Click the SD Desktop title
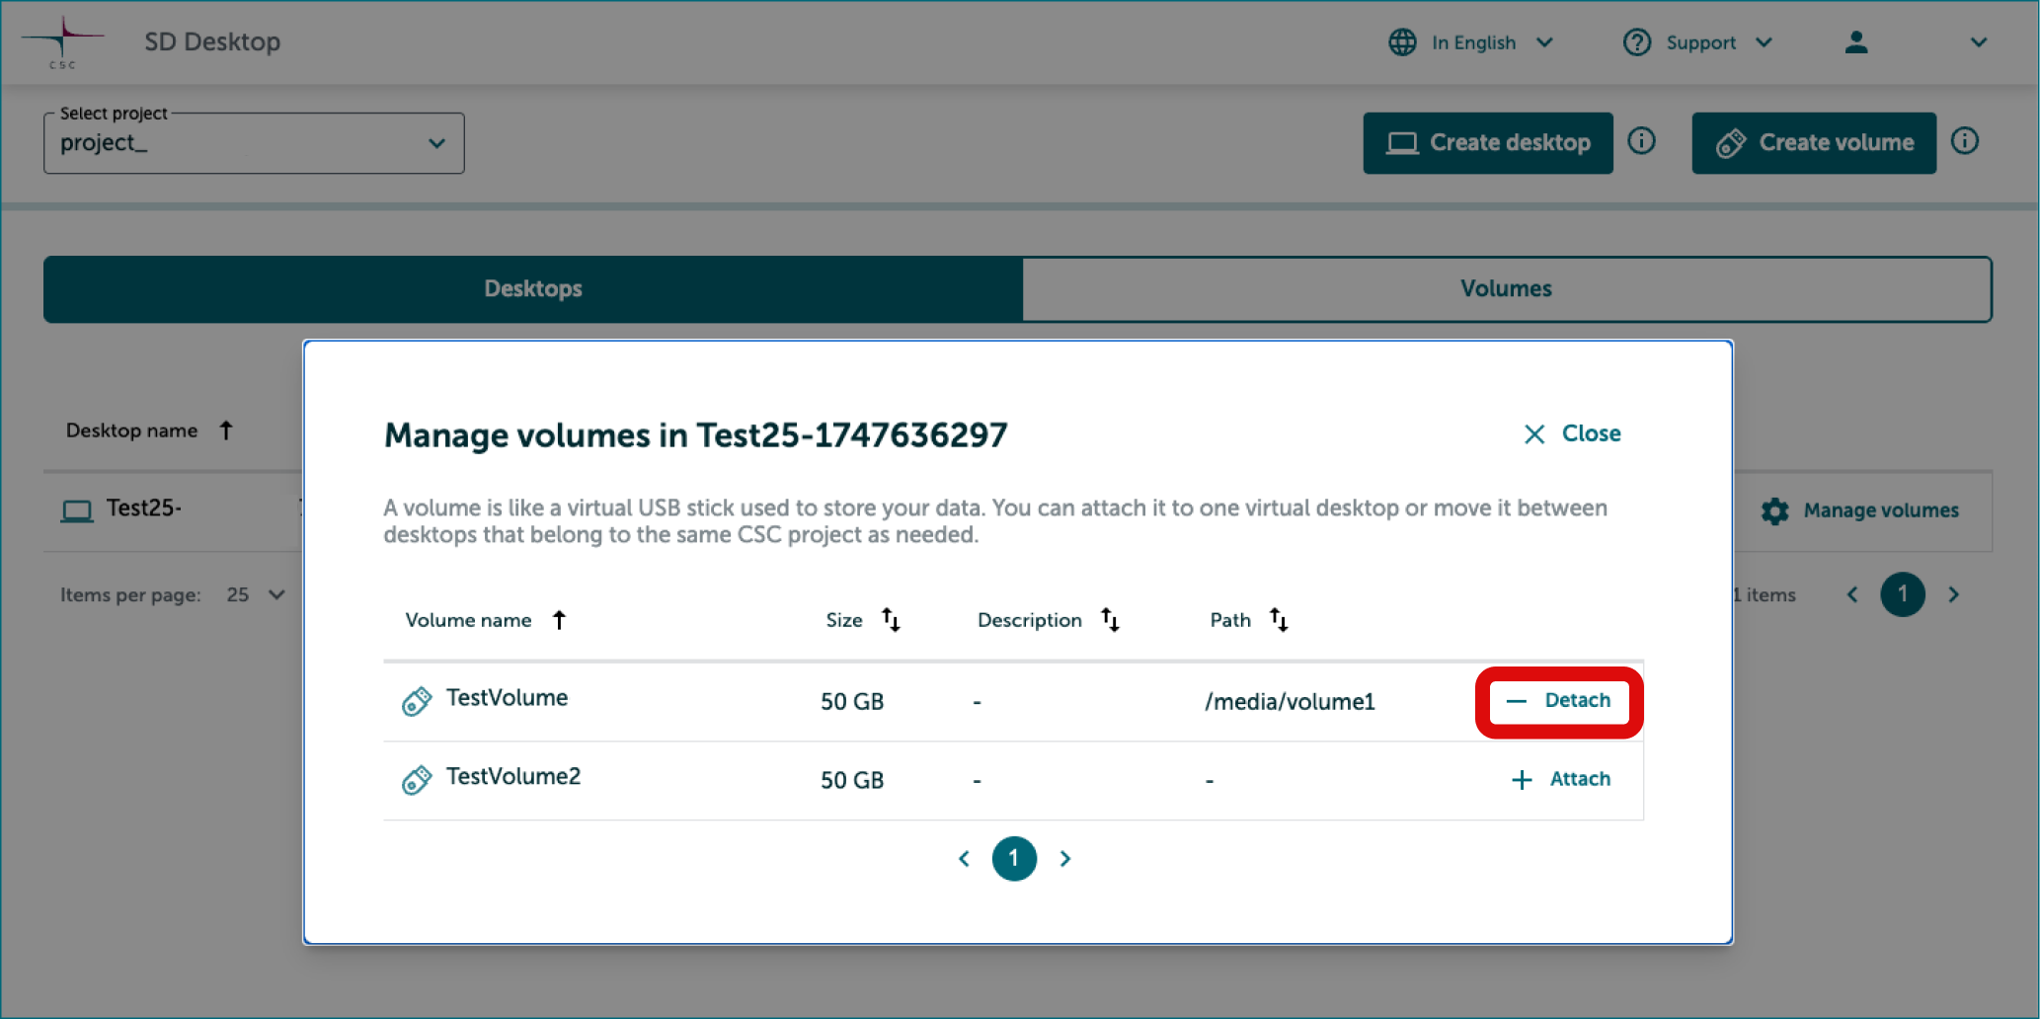Viewport: 2040px width, 1019px height. click(x=212, y=42)
